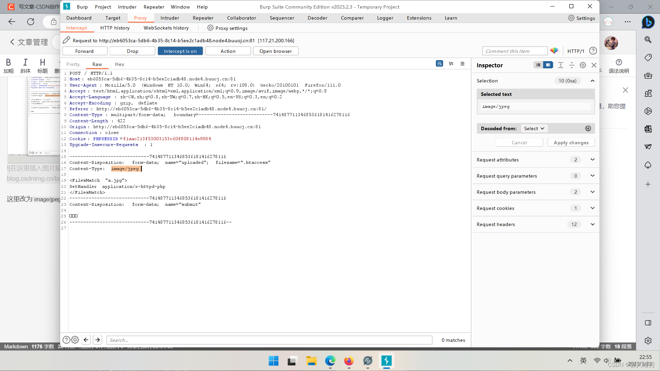The image size is (660, 371).
Task: Switch Inspector to left-docked layout
Action: pyautogui.click(x=538, y=65)
